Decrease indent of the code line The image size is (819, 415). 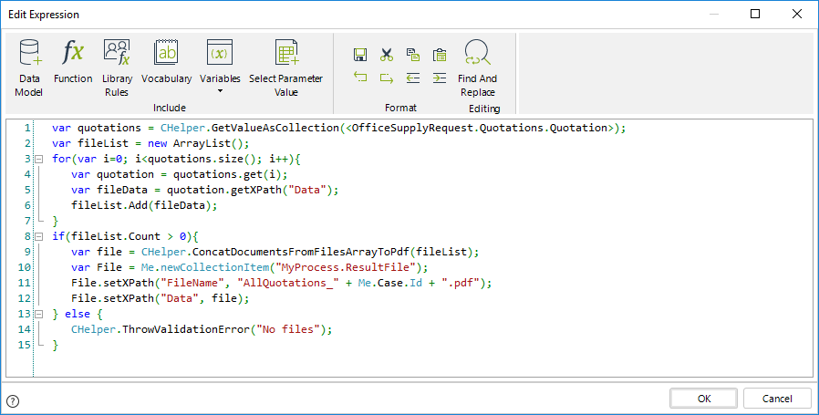tap(413, 78)
